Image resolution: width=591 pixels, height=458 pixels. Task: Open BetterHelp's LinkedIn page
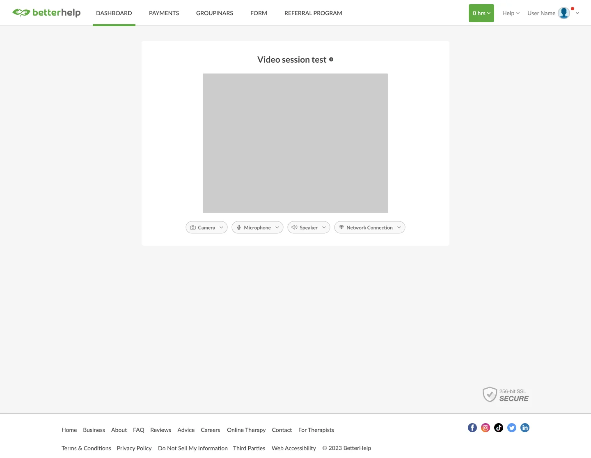click(x=525, y=428)
